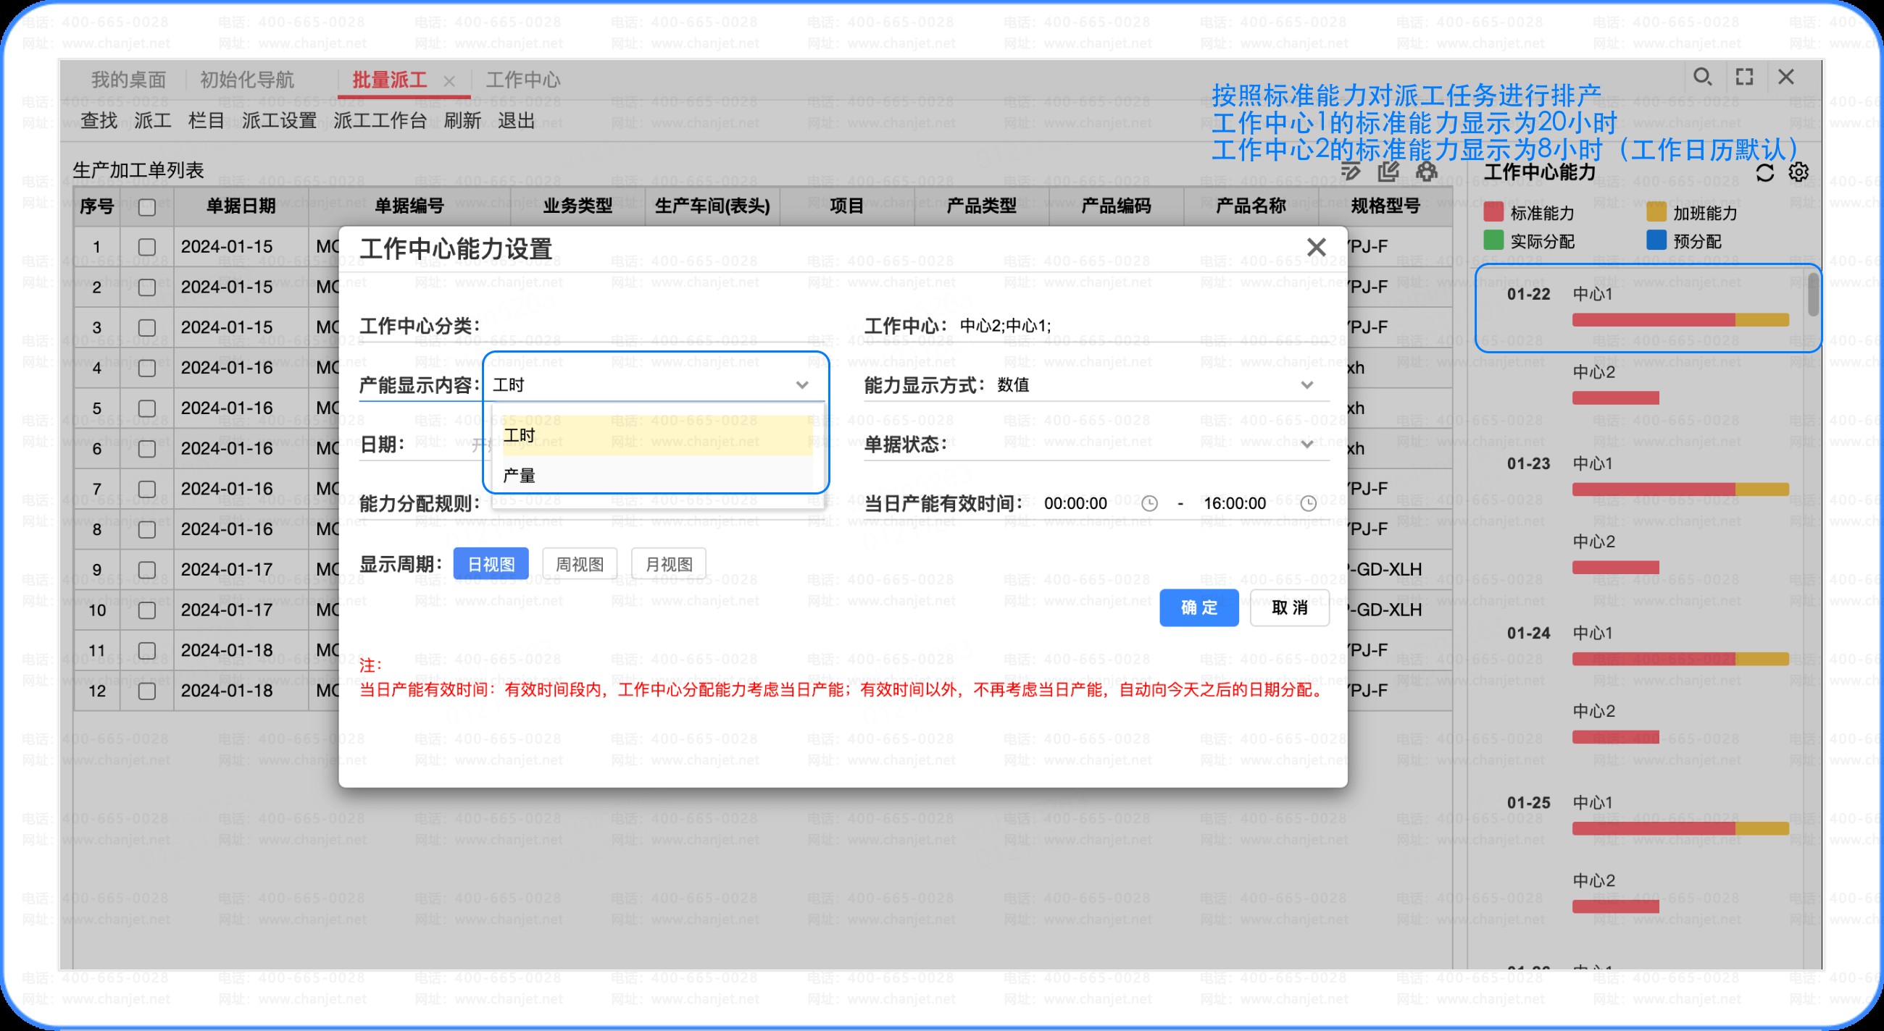Refresh the work center capacity panel

1764,172
